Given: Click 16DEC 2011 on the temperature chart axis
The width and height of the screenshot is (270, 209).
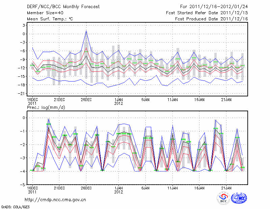Looking at the screenshot, I should (32, 101).
